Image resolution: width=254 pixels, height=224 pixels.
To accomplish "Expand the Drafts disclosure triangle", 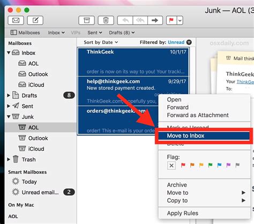I will coord(9,95).
